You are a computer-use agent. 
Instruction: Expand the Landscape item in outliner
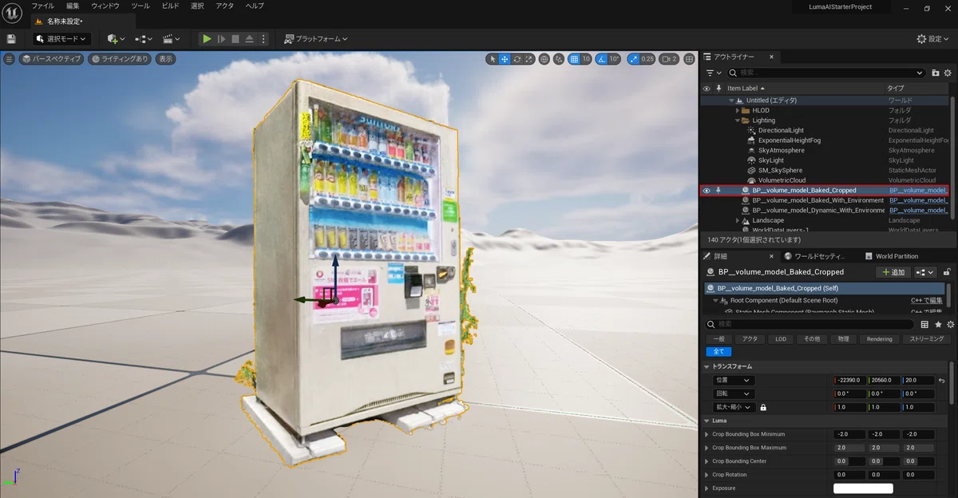(x=738, y=220)
